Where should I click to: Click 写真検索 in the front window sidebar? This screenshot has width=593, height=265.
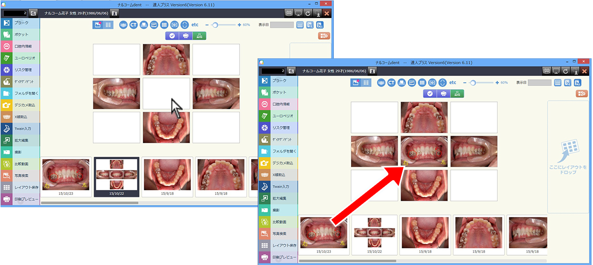[x=278, y=233]
